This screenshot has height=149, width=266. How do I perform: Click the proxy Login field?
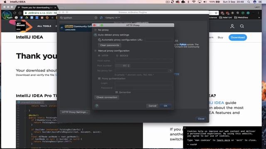pyautogui.click(x=143, y=83)
